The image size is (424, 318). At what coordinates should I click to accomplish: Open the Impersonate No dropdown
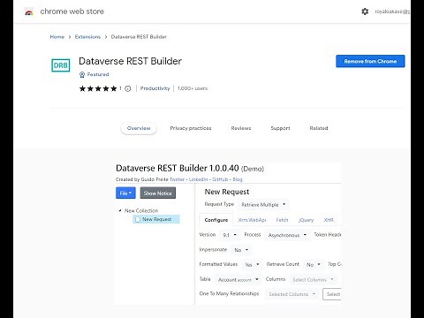(241, 250)
